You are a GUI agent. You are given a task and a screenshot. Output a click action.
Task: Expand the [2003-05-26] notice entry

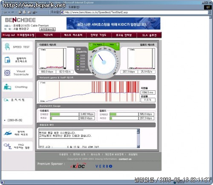pos(15,120)
